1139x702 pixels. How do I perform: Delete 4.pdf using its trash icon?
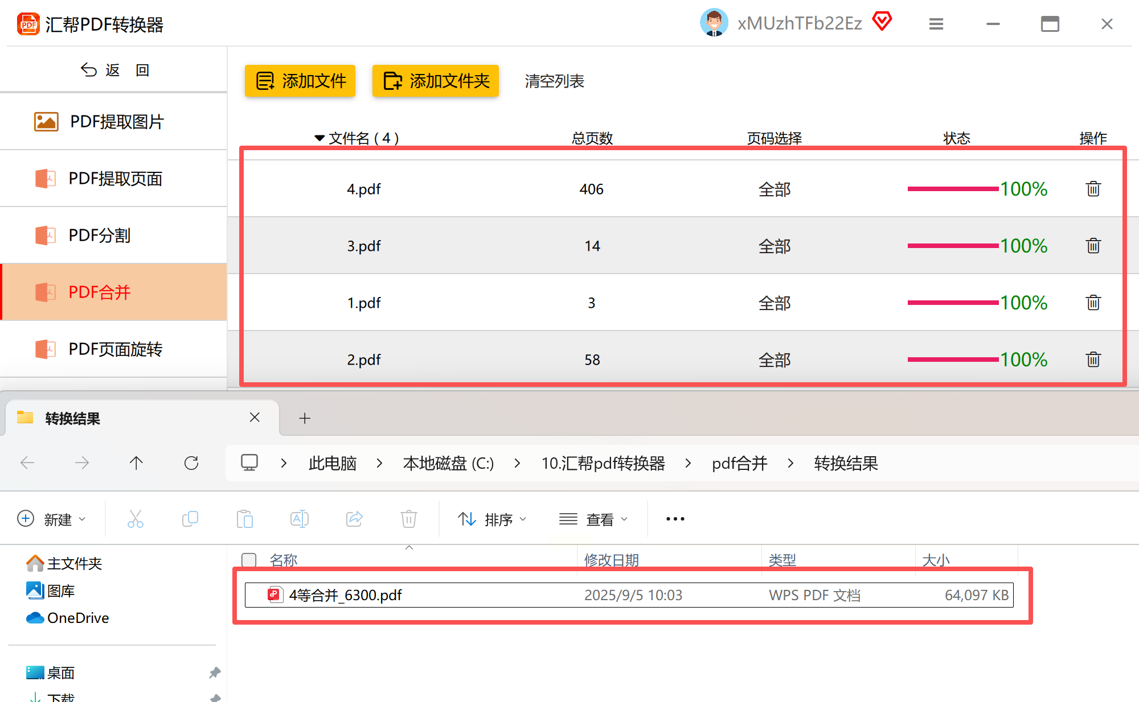(x=1093, y=189)
